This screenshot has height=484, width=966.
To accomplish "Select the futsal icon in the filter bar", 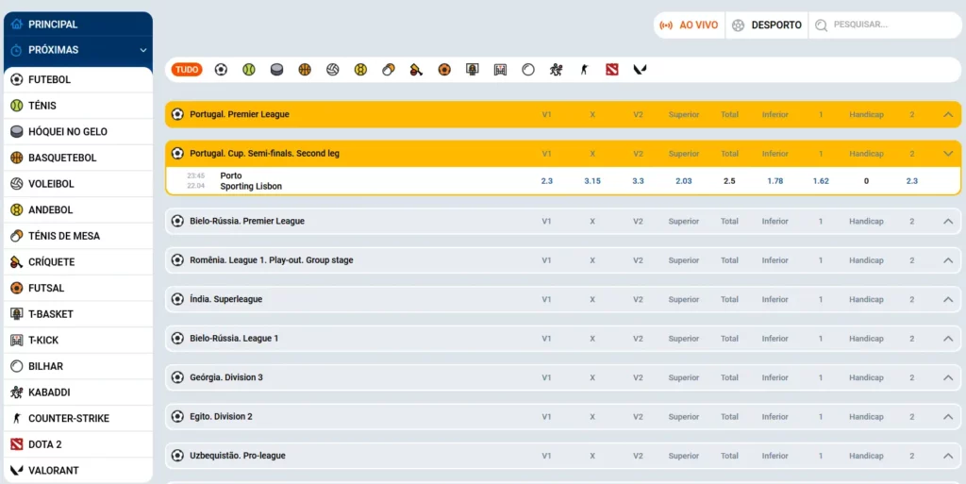I will tap(444, 70).
